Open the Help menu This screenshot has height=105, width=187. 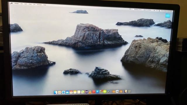(x=45, y=5)
